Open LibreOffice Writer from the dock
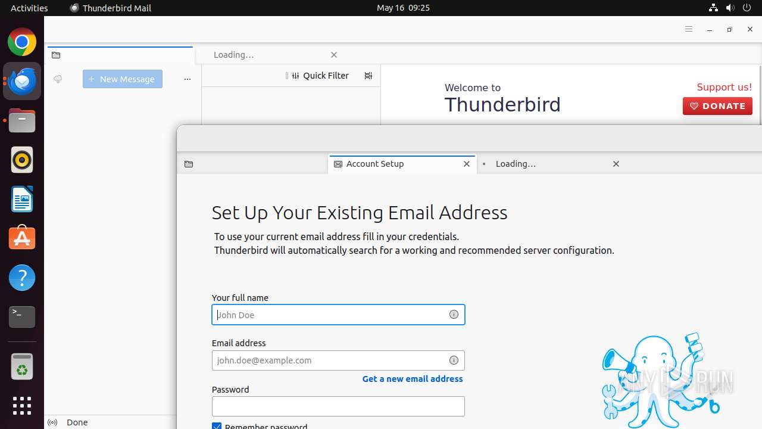Image resolution: width=762 pixels, height=429 pixels. point(22,199)
